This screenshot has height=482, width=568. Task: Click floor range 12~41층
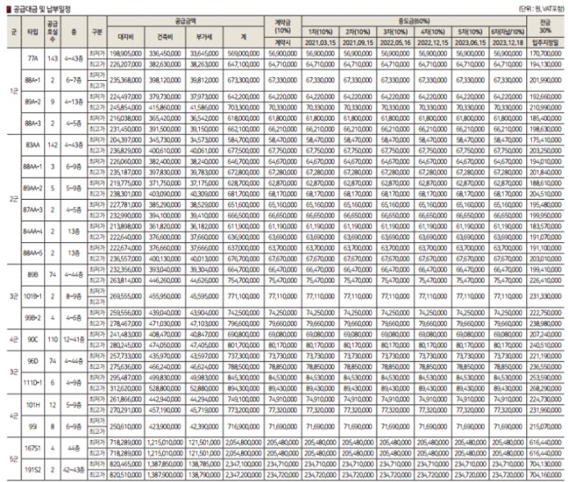coord(74,340)
